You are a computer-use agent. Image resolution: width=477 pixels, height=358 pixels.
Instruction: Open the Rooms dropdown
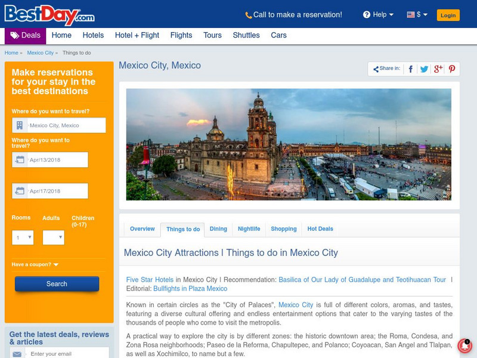[x=23, y=237]
